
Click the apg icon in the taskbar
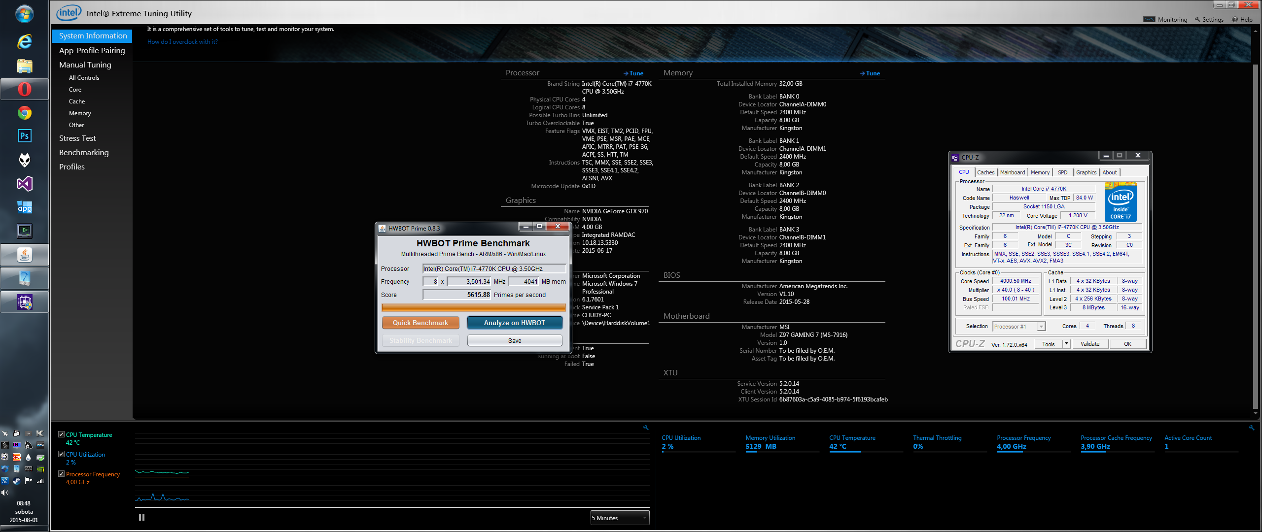coord(24,207)
